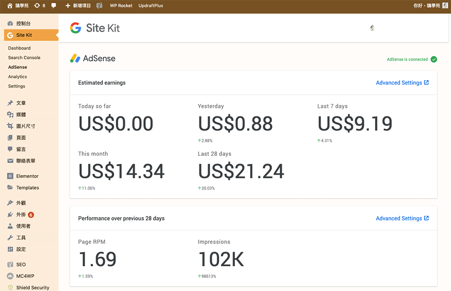Click the "Estimated earnings" card heading
The width and height of the screenshot is (451, 291).
tap(102, 83)
